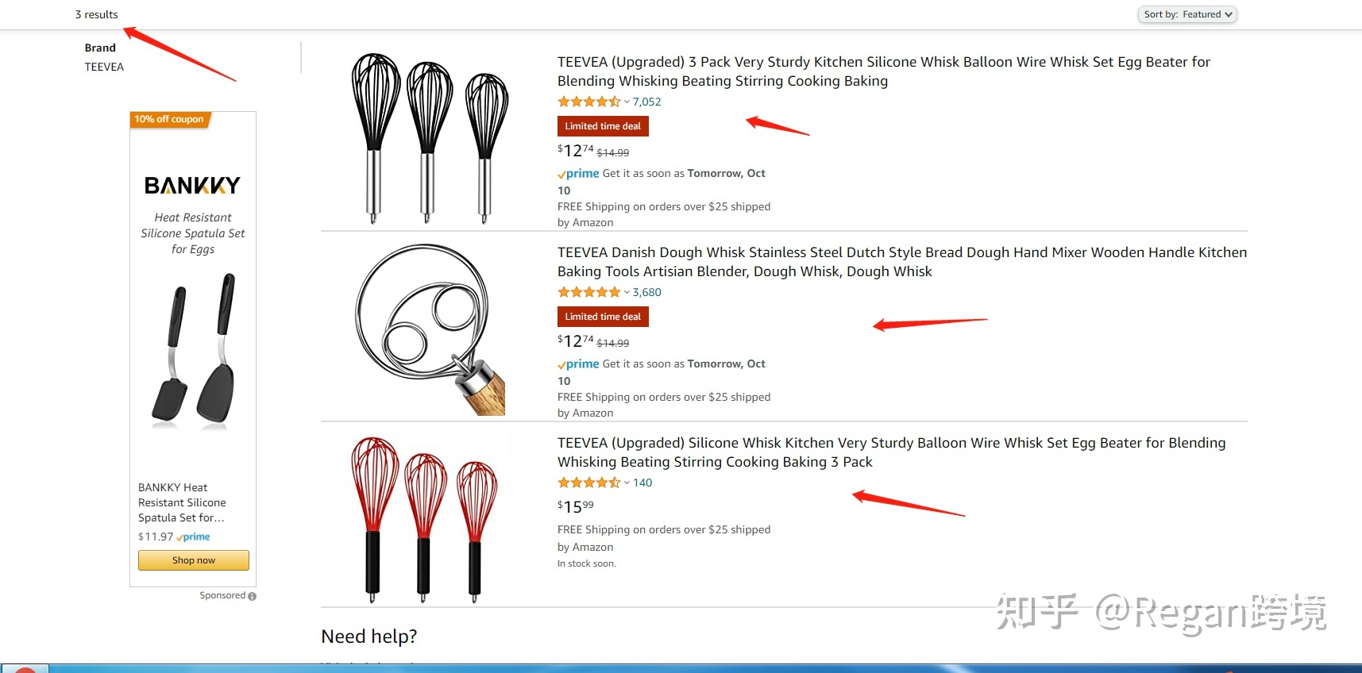Click the Shop now button in BANKKY ad
Screen dimensions: 1362x673
coord(194,560)
